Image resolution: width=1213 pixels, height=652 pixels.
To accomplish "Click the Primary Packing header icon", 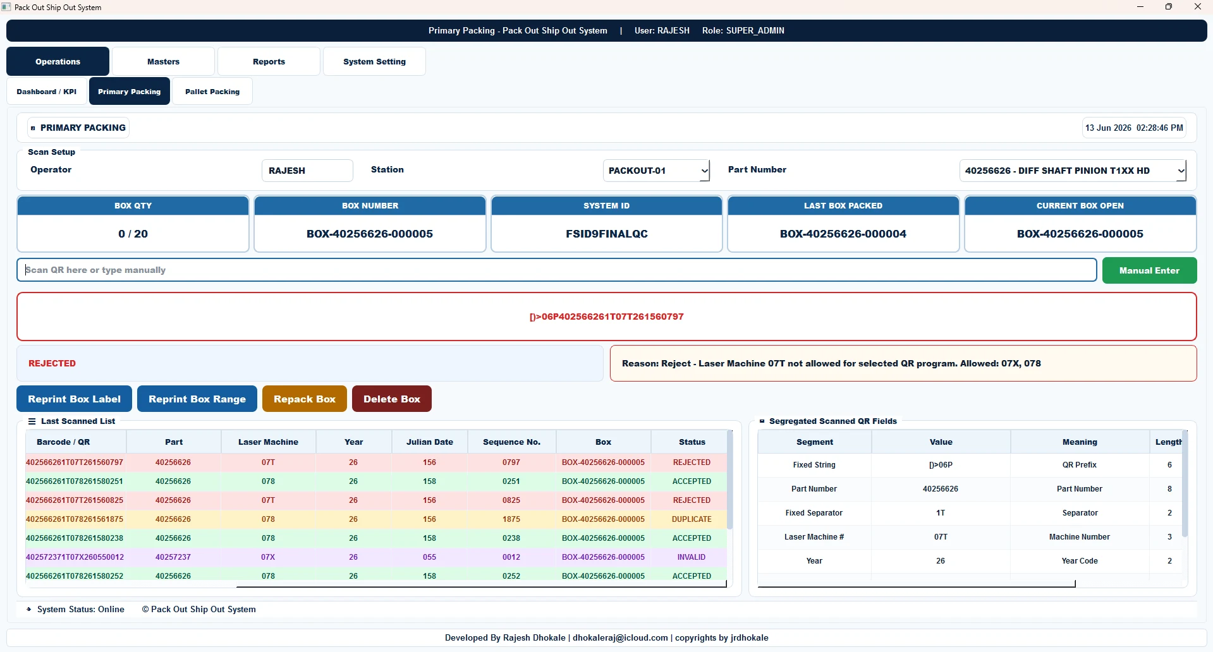I will [x=33, y=128].
